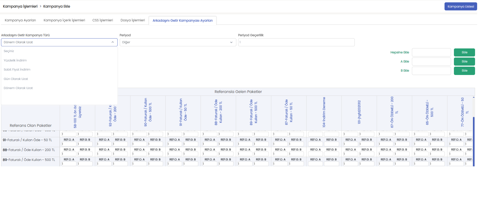Click the A Ekle input field

point(431,61)
